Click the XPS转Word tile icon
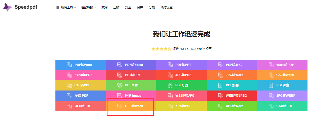 click(x=221, y=106)
